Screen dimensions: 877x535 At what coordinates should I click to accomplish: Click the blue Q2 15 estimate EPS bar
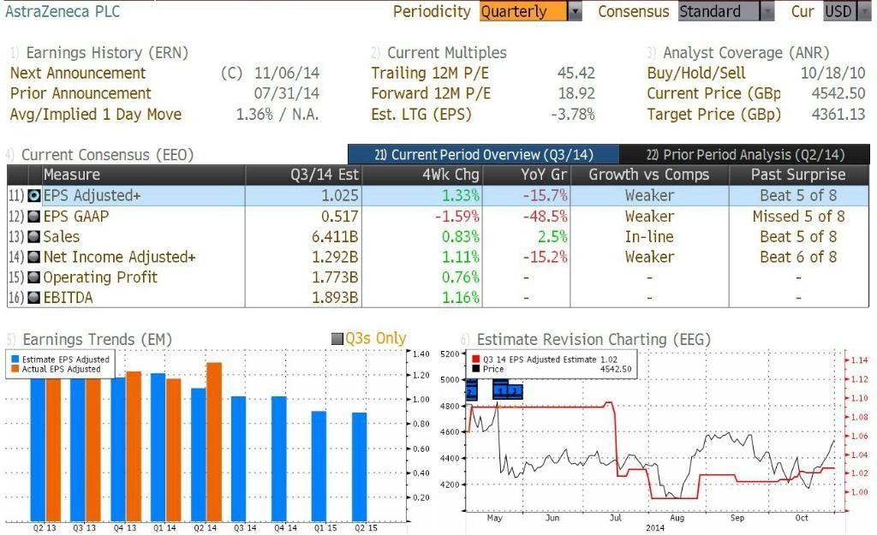click(360, 467)
